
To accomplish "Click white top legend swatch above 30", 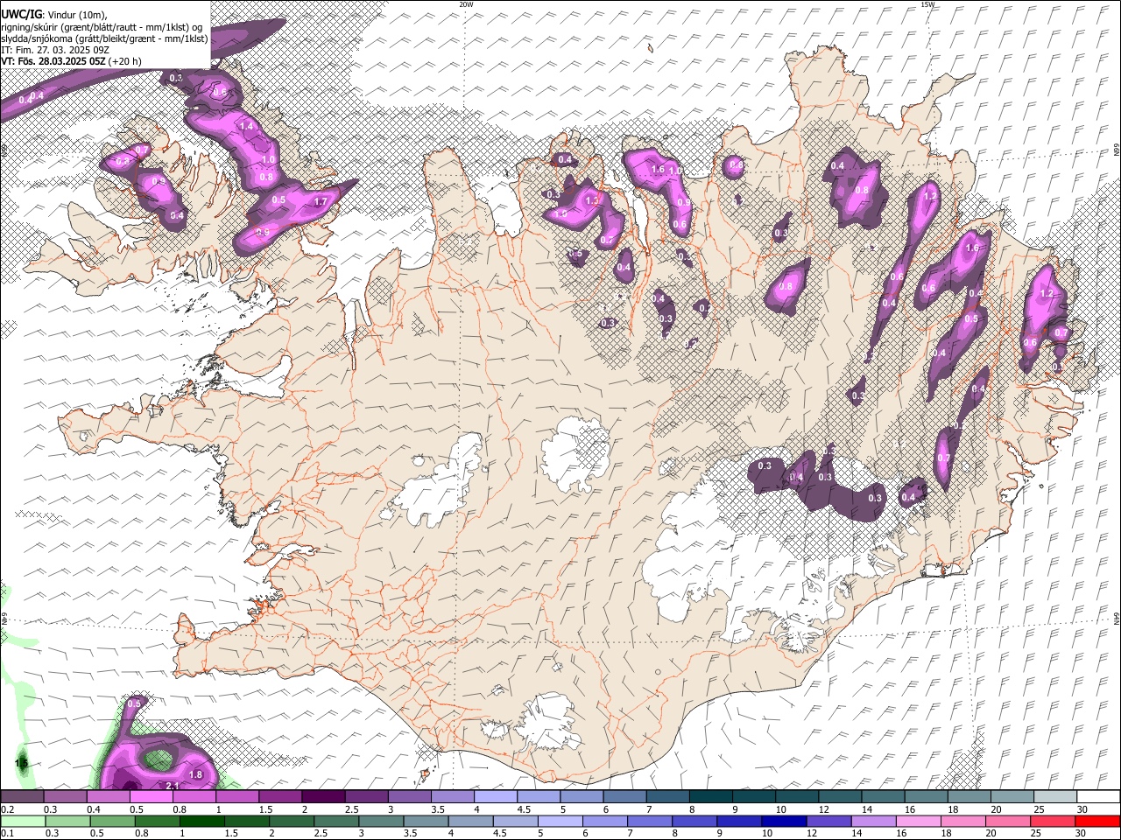I will (1097, 797).
